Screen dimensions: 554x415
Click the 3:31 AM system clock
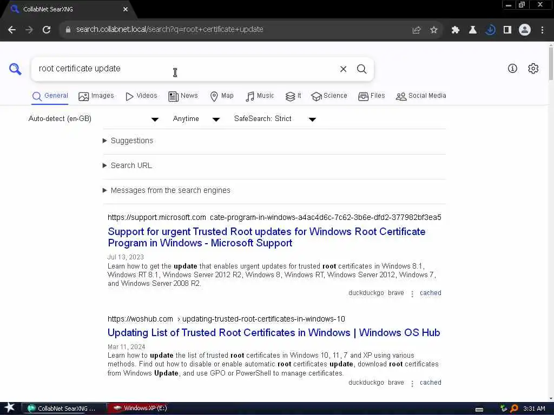point(534,409)
